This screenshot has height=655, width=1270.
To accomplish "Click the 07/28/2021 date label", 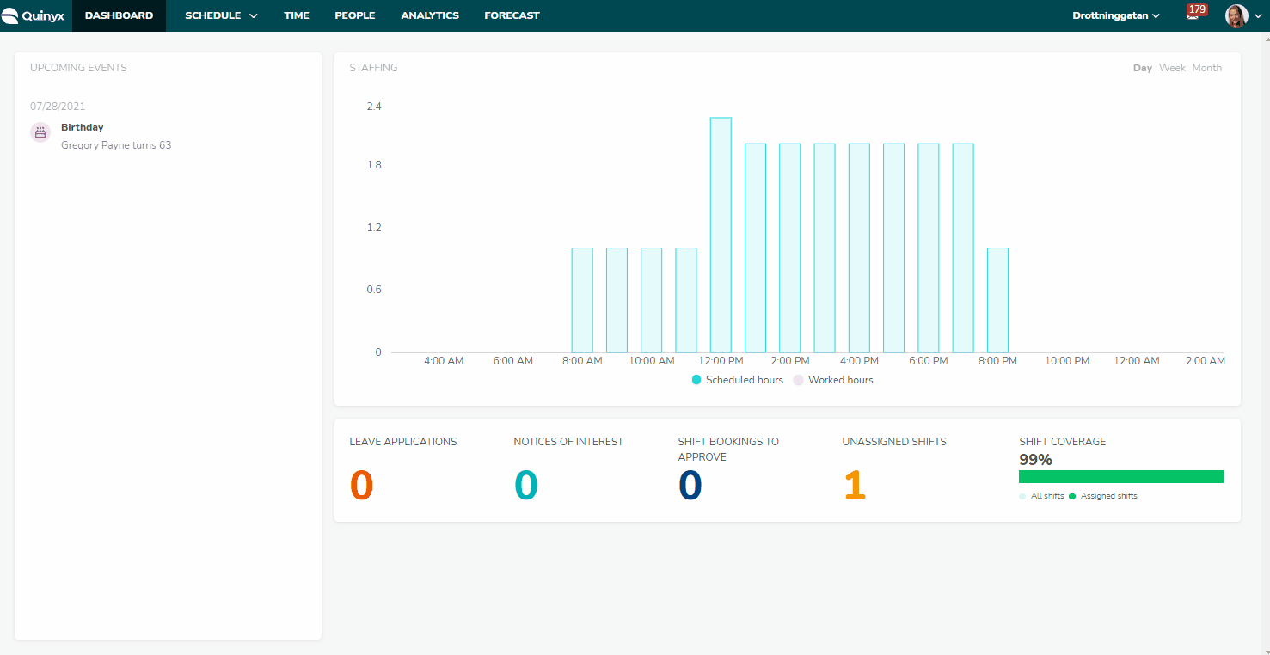I will click(x=58, y=107).
